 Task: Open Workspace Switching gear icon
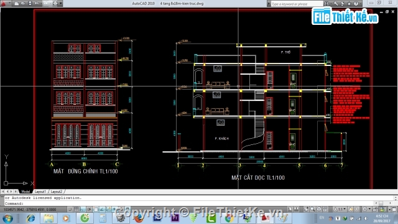pyautogui.click(x=365, y=209)
